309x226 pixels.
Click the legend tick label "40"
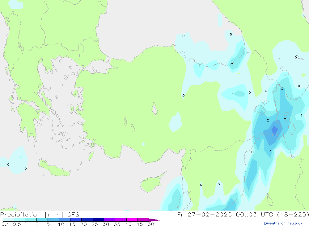point(128,224)
